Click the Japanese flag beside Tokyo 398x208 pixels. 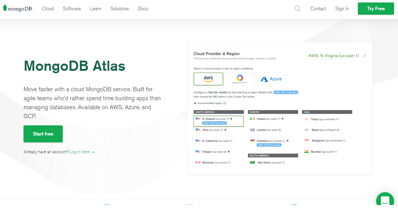tap(307, 119)
